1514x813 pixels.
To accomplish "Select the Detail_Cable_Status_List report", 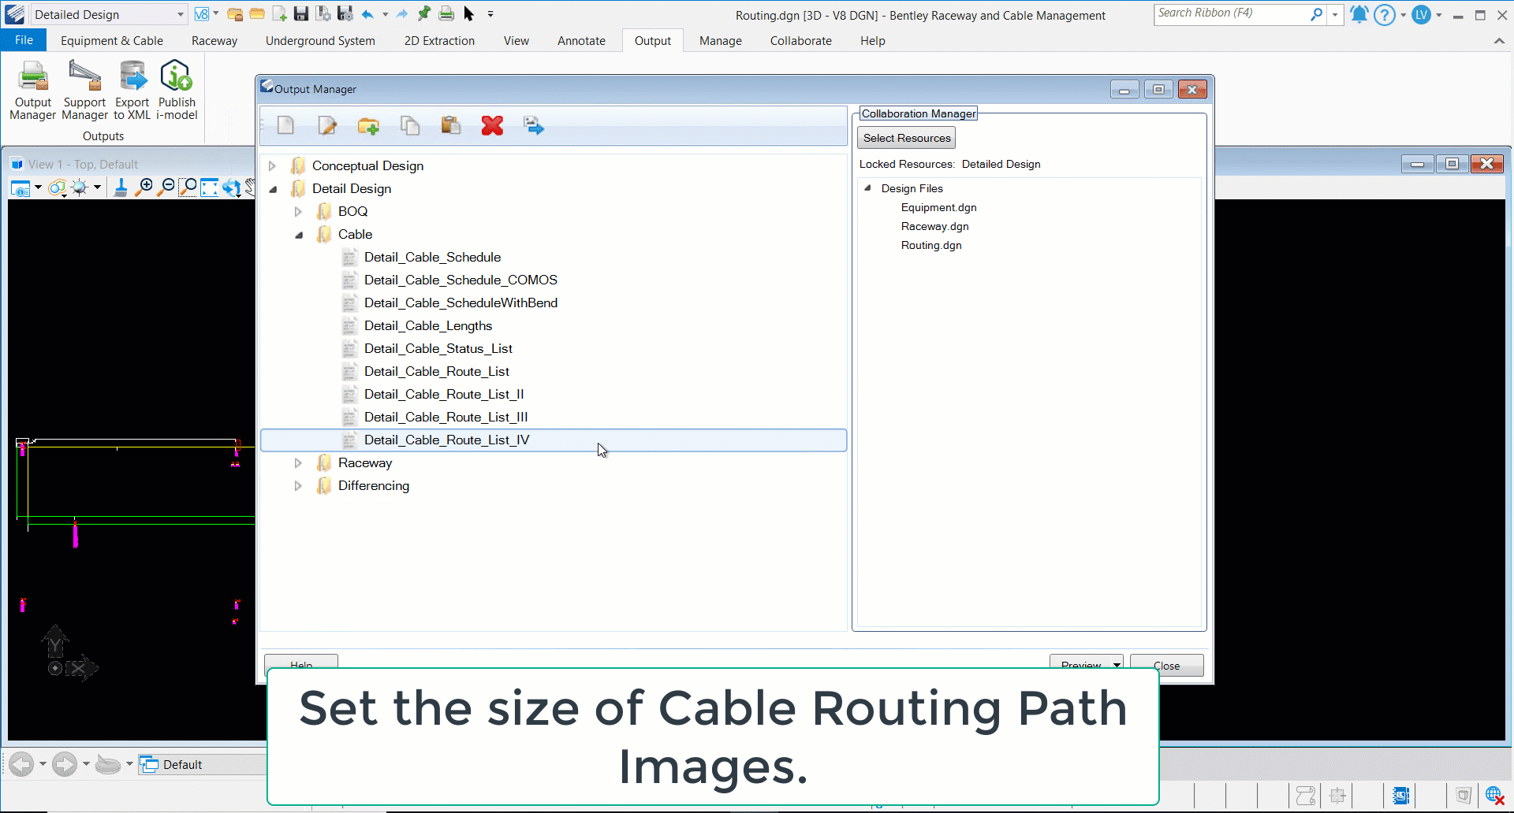I will point(438,349).
